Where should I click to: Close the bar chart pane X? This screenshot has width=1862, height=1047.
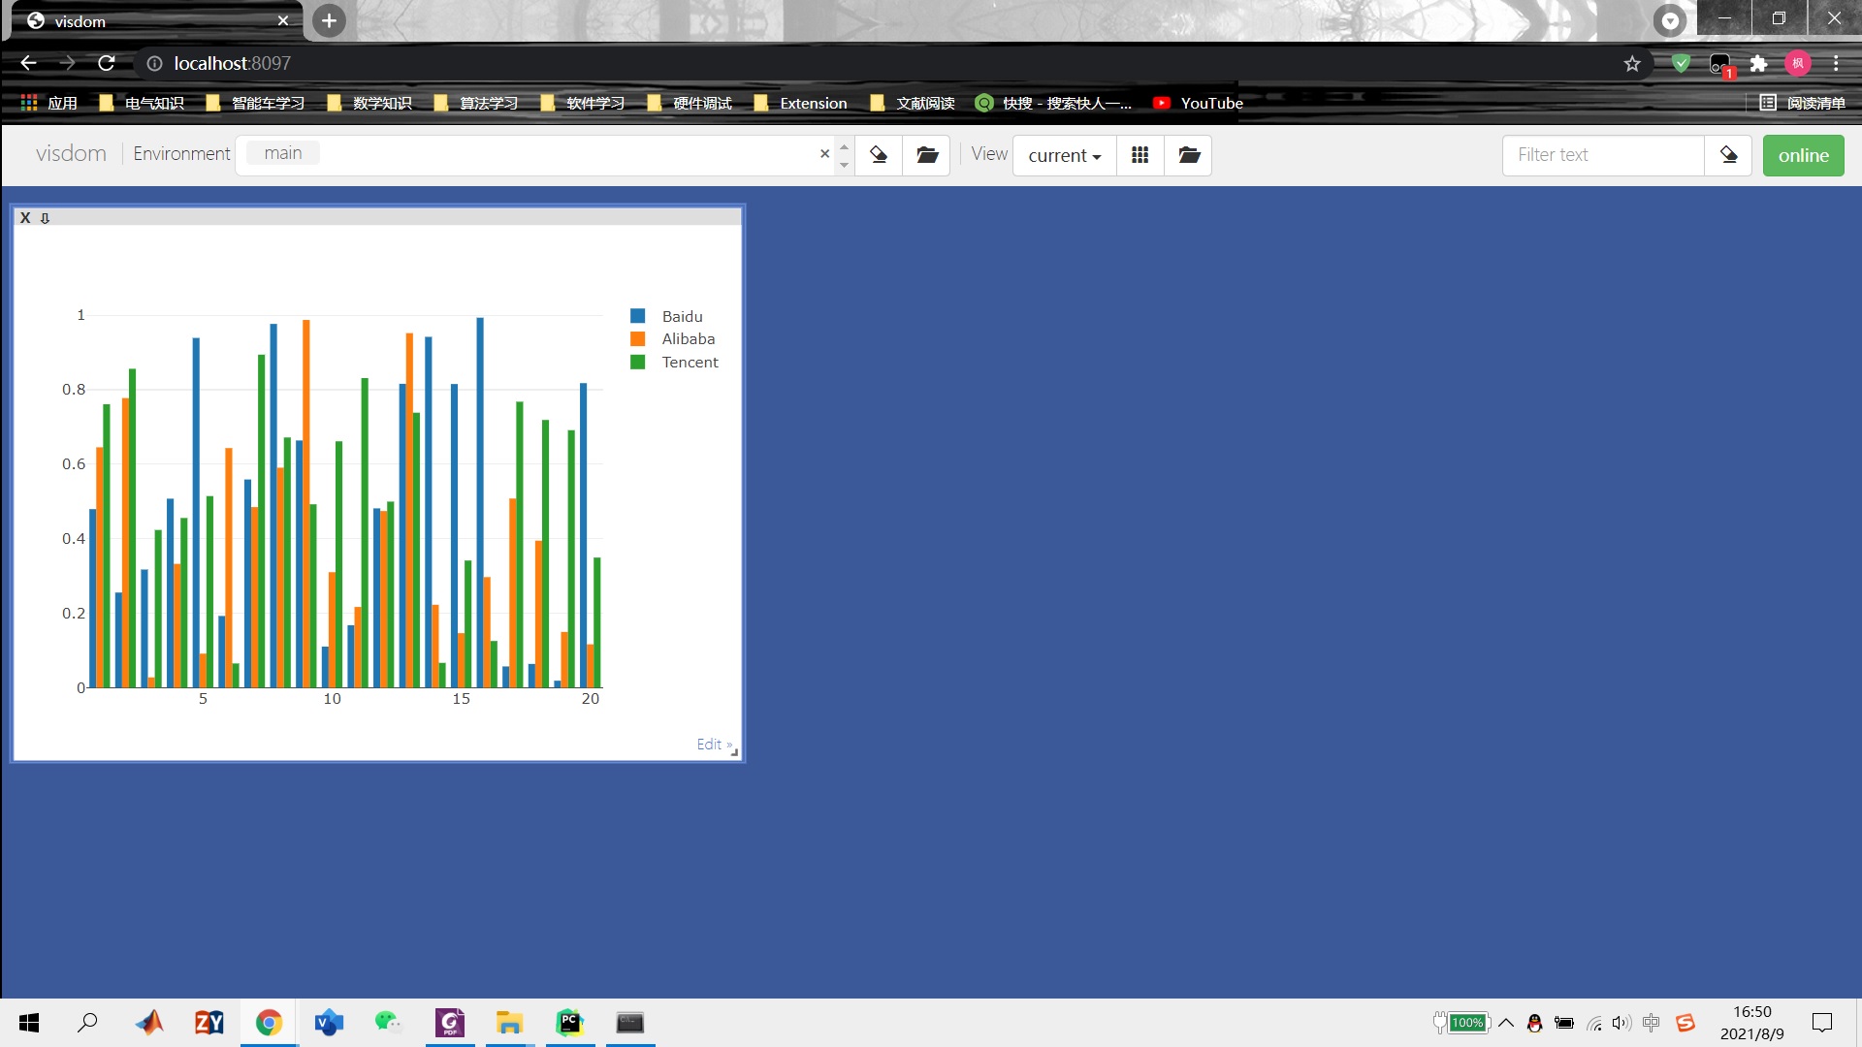coord(25,218)
